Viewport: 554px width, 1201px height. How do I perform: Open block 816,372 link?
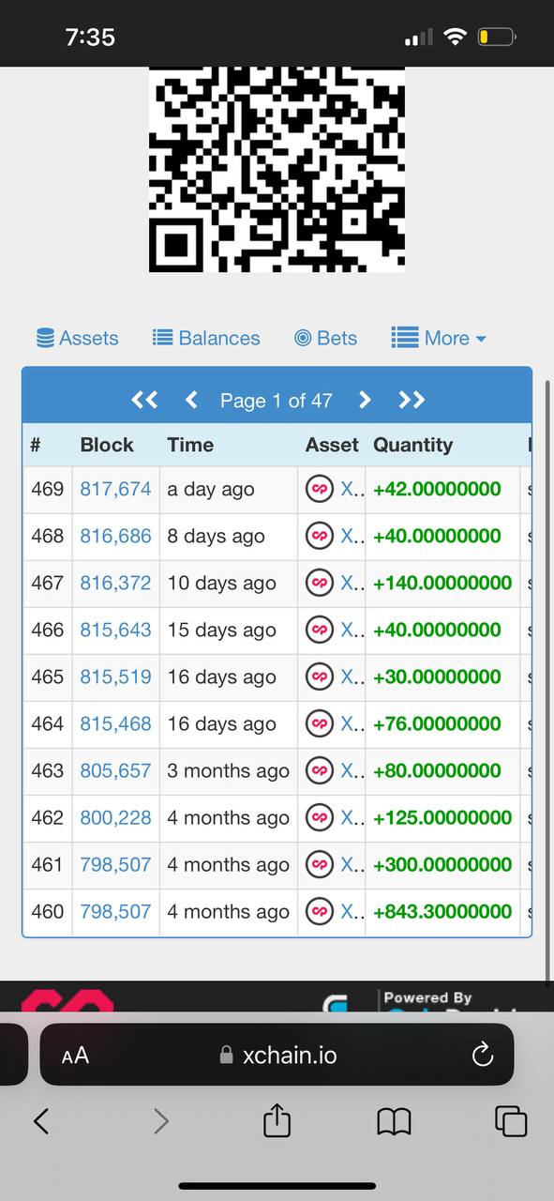click(x=115, y=583)
